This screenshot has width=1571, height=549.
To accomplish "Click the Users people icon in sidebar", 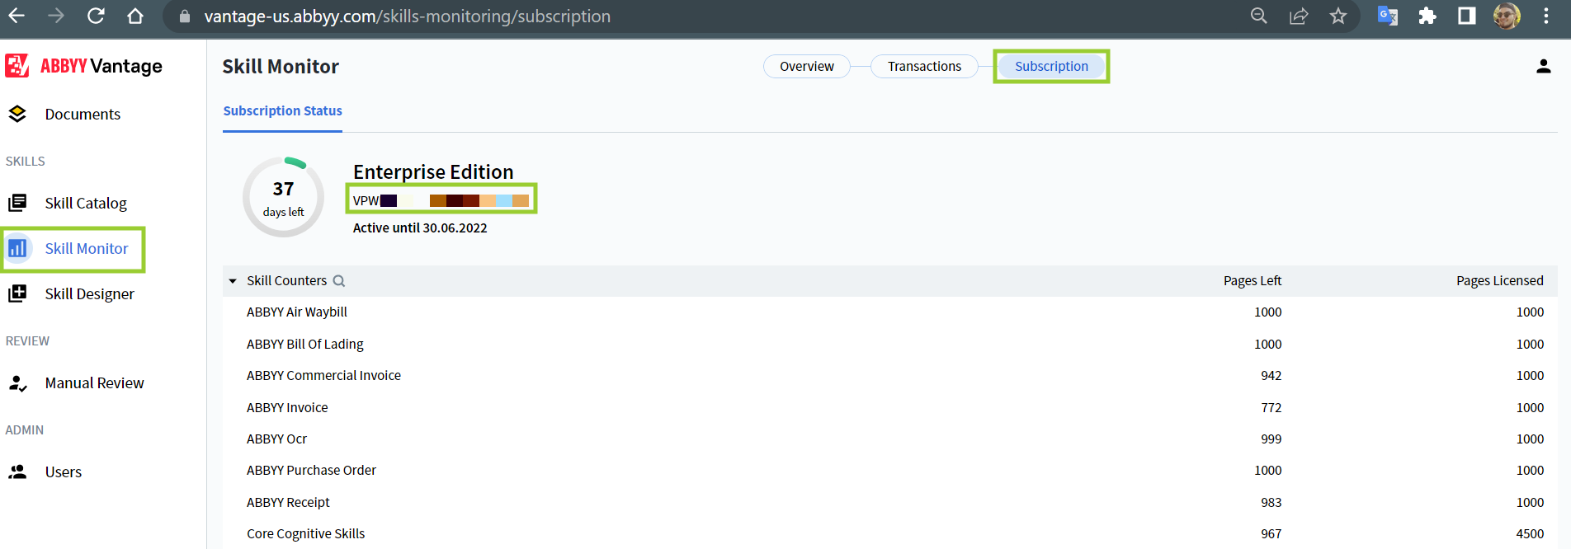I will click(17, 472).
